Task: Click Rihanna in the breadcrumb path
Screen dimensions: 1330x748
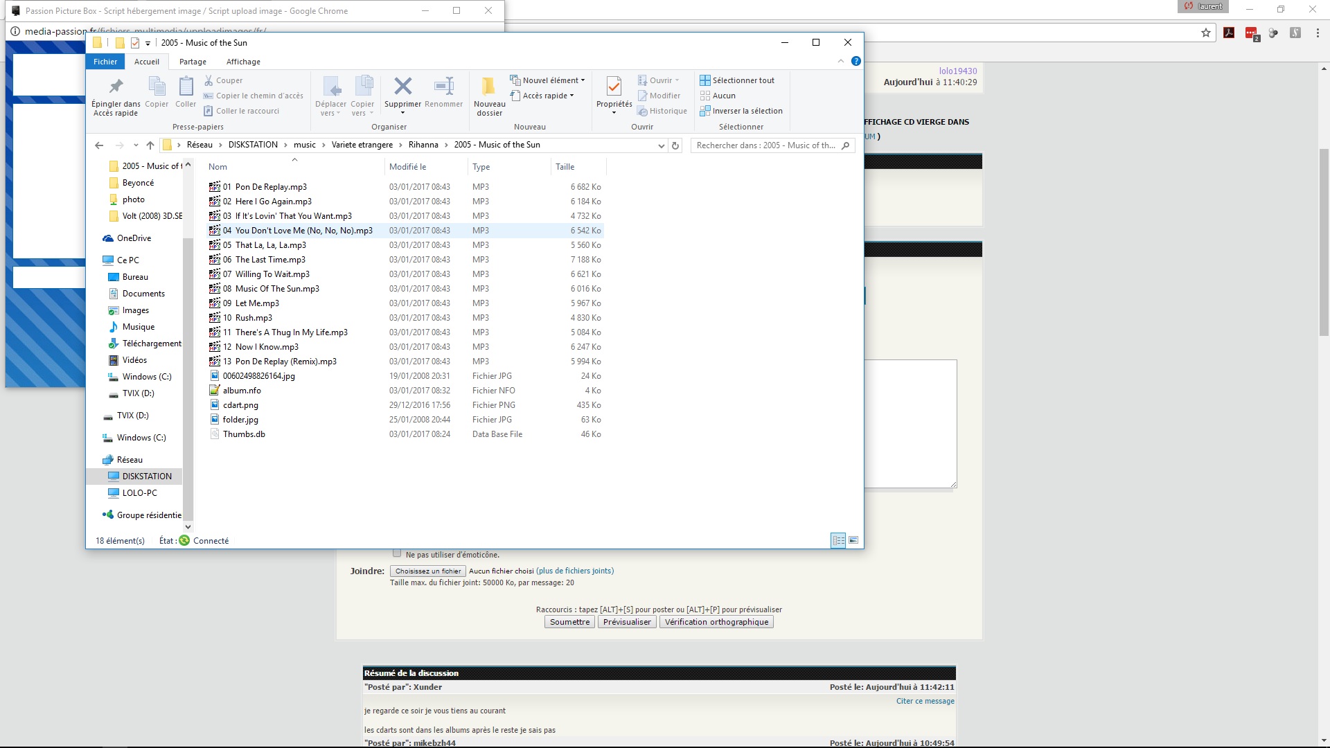Action: 423,145
